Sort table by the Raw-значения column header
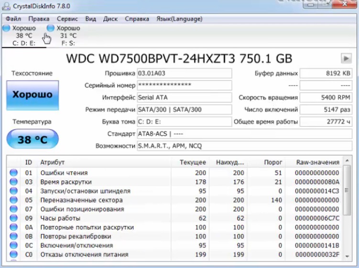 (318, 162)
